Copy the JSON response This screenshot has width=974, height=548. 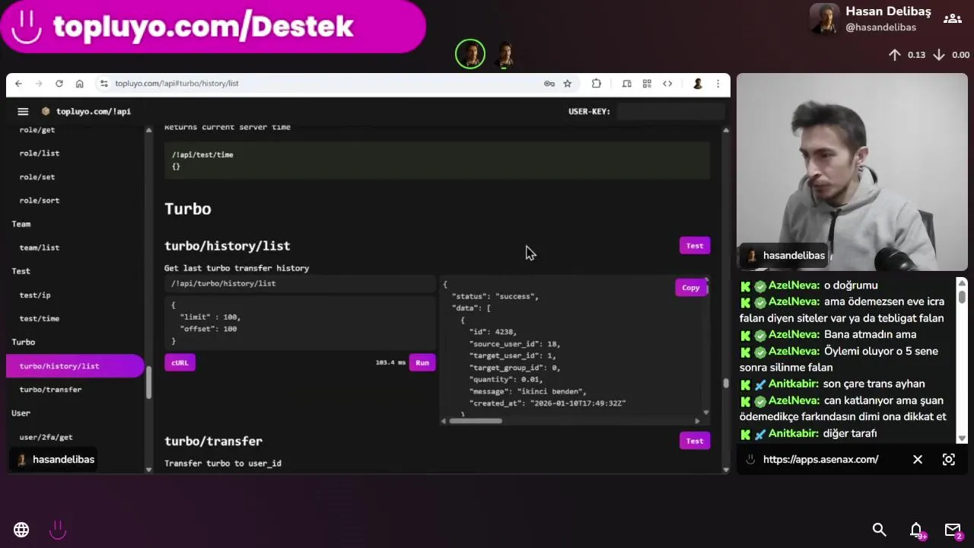691,288
